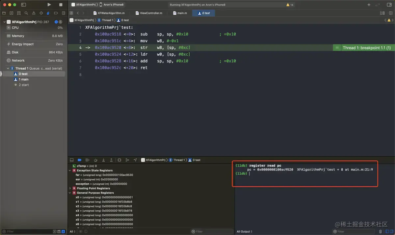Open the Test navigator diamond icon
Screen dimensions: 395x235
pos(41,13)
